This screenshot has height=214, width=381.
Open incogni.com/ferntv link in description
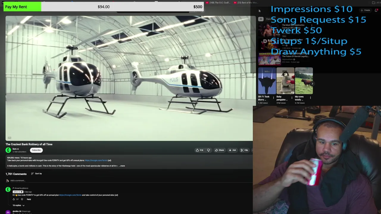pos(96,160)
